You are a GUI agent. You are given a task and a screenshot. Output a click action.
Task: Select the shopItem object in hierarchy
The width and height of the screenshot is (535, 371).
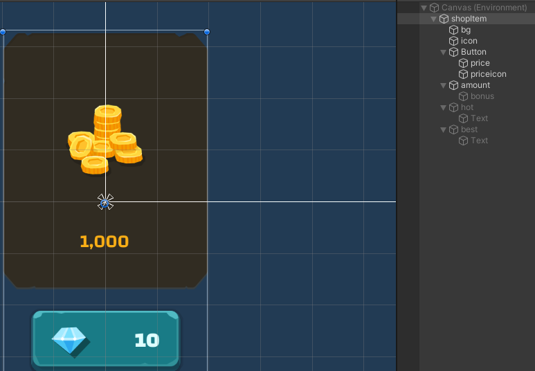click(469, 19)
